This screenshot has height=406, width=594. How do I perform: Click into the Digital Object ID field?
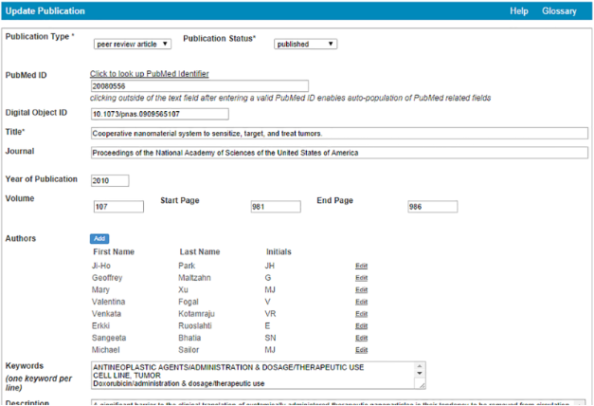pyautogui.click(x=199, y=114)
